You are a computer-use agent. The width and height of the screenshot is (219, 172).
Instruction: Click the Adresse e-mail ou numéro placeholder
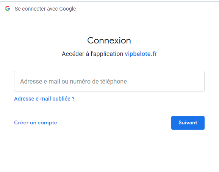point(74,81)
